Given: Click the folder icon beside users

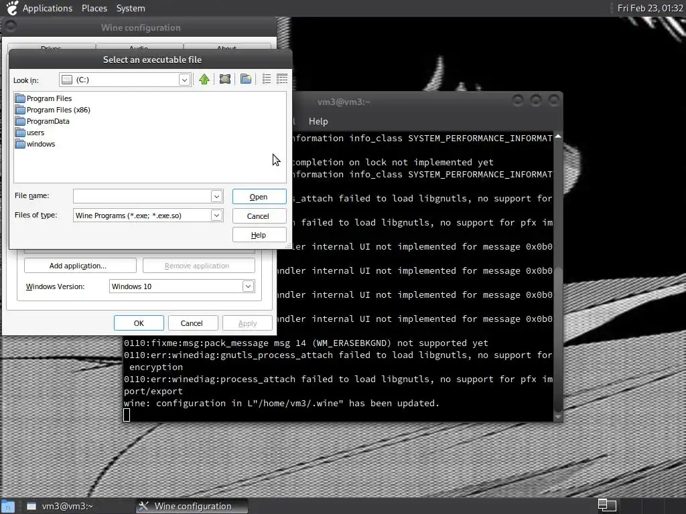Looking at the screenshot, I should tap(20, 133).
